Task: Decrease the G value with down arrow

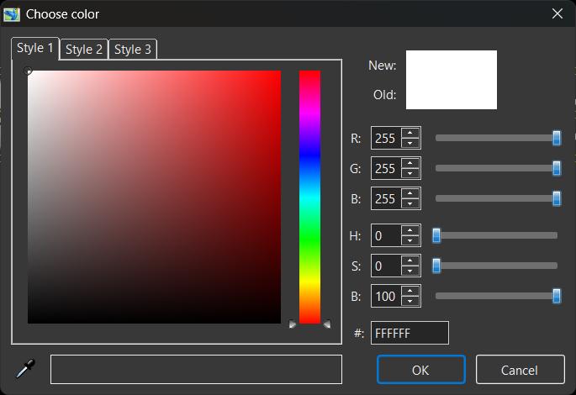Action: 410,173
